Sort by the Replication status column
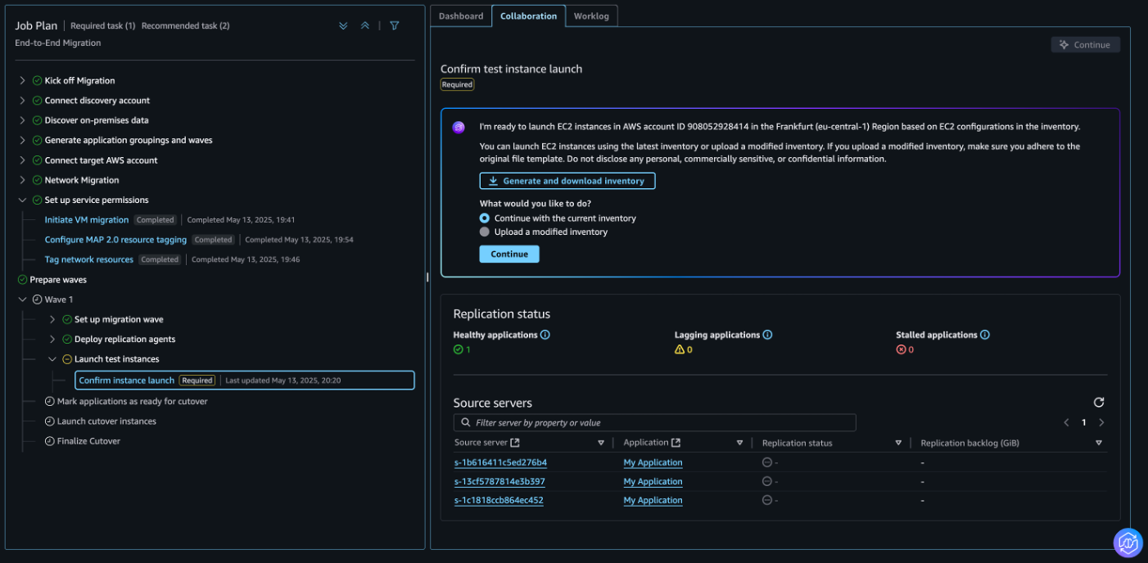Viewport: 1148px width, 563px height. (898, 443)
